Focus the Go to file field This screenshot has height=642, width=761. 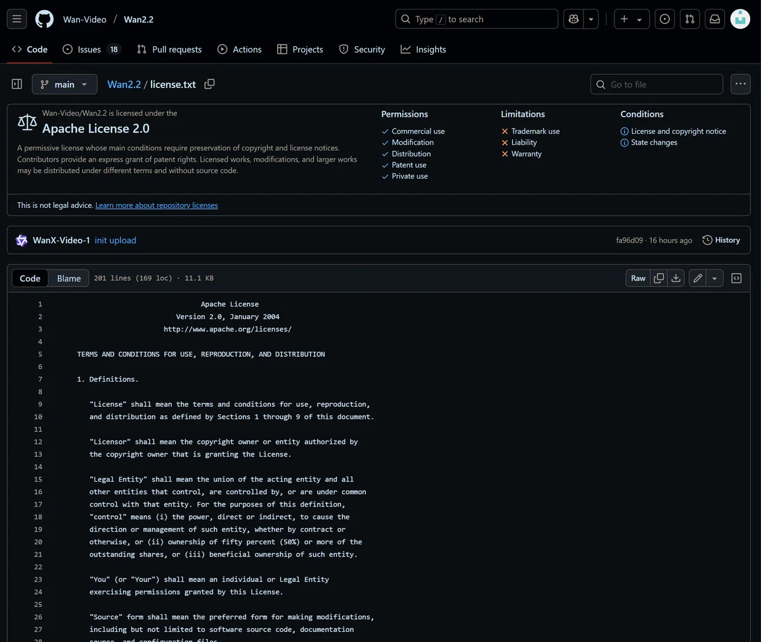point(657,84)
